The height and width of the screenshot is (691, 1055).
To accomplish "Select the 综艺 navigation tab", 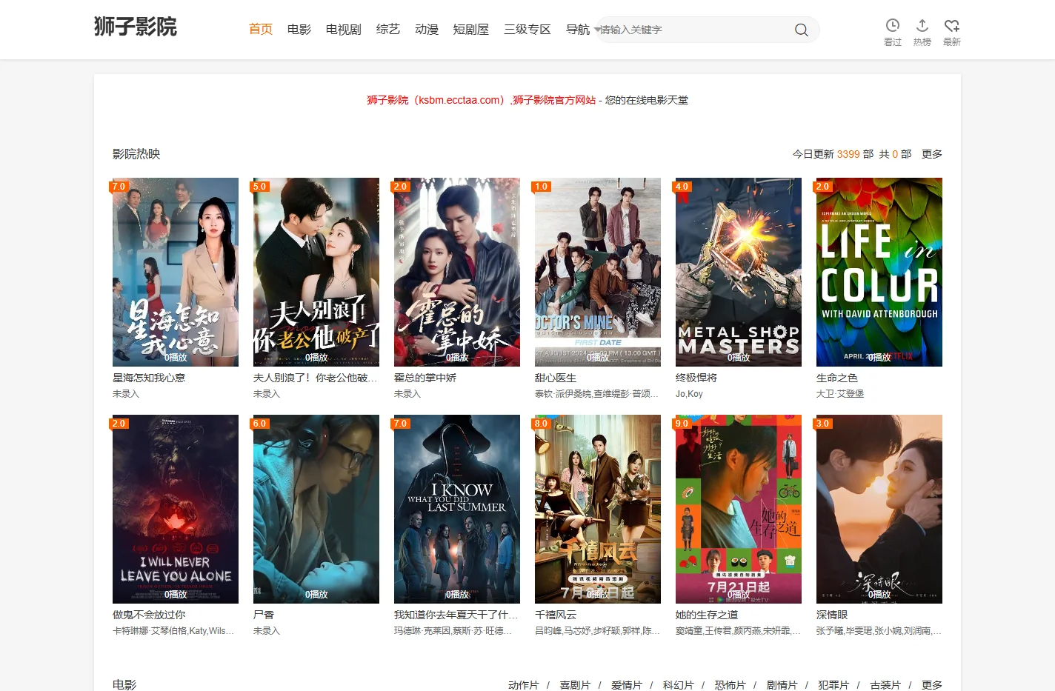I will point(388,30).
